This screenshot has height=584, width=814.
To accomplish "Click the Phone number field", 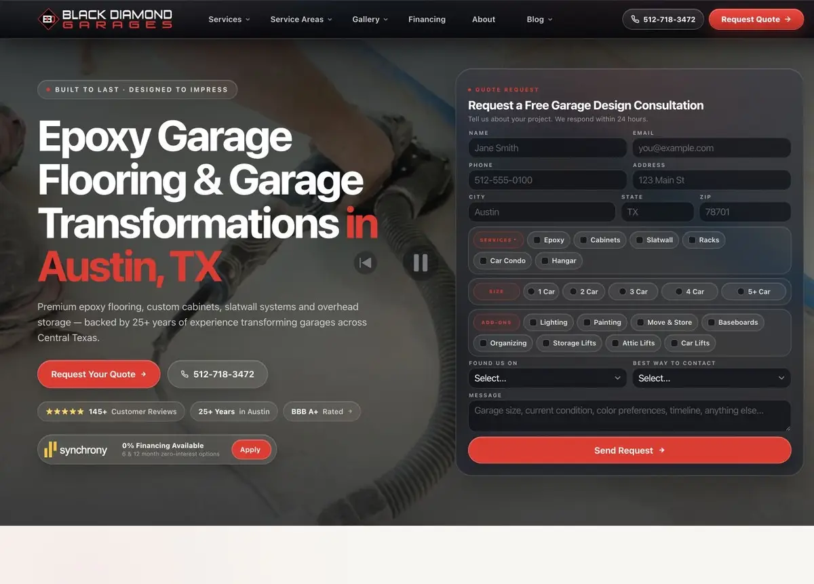I will tap(547, 180).
